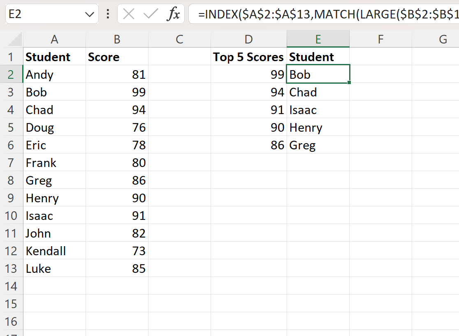Click the Enter checkmark formula bar icon
Screen dimensions: 459x336
[x=151, y=14]
